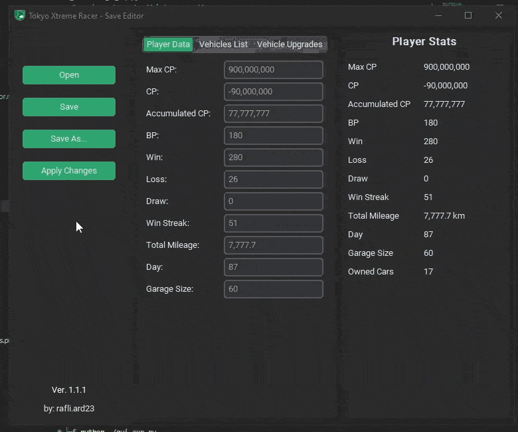518x432 pixels.
Task: Select the Win input field
Action: tap(274, 158)
